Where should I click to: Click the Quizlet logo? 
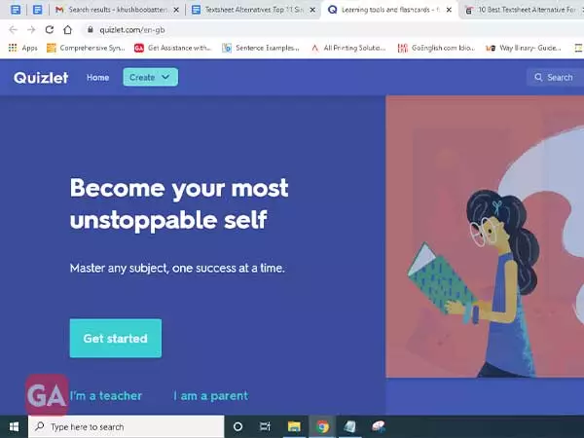coord(41,78)
